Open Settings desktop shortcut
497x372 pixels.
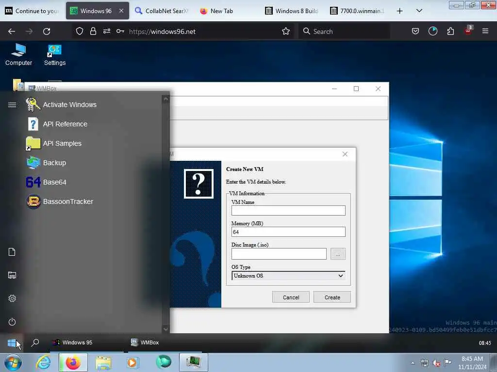click(x=55, y=54)
